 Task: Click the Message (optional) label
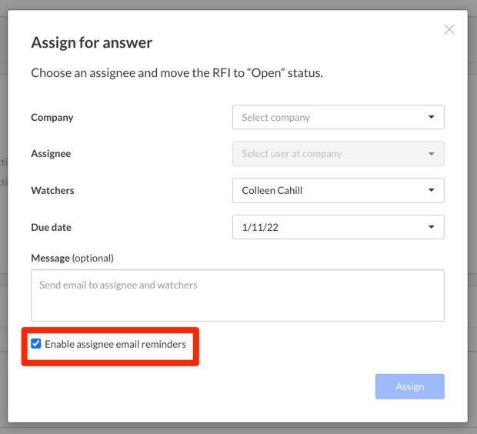pos(72,258)
